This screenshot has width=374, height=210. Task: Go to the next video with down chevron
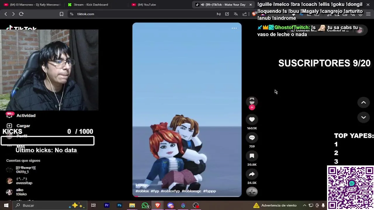pos(363,117)
